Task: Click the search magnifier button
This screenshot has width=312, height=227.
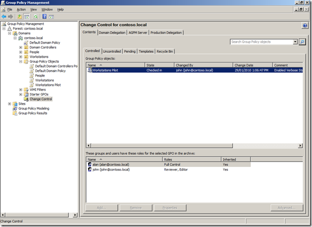Action: click(x=302, y=42)
